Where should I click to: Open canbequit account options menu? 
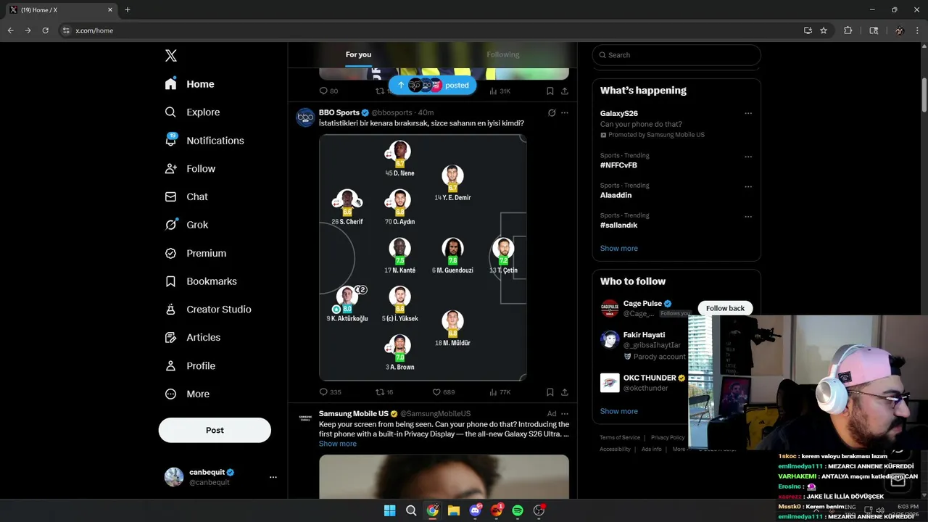click(x=273, y=477)
